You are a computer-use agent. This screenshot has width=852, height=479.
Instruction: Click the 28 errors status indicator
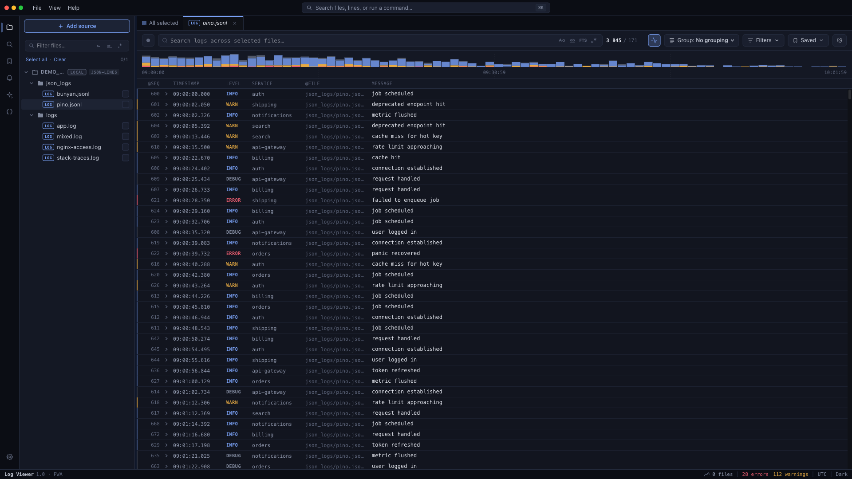[755, 475]
